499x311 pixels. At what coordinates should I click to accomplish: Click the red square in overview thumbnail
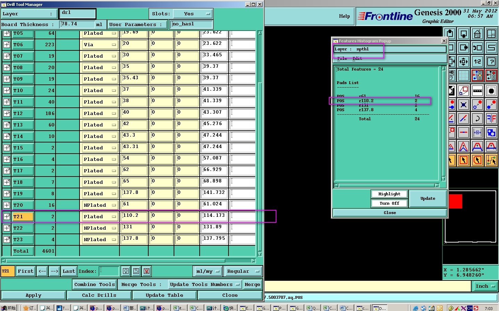455,202
